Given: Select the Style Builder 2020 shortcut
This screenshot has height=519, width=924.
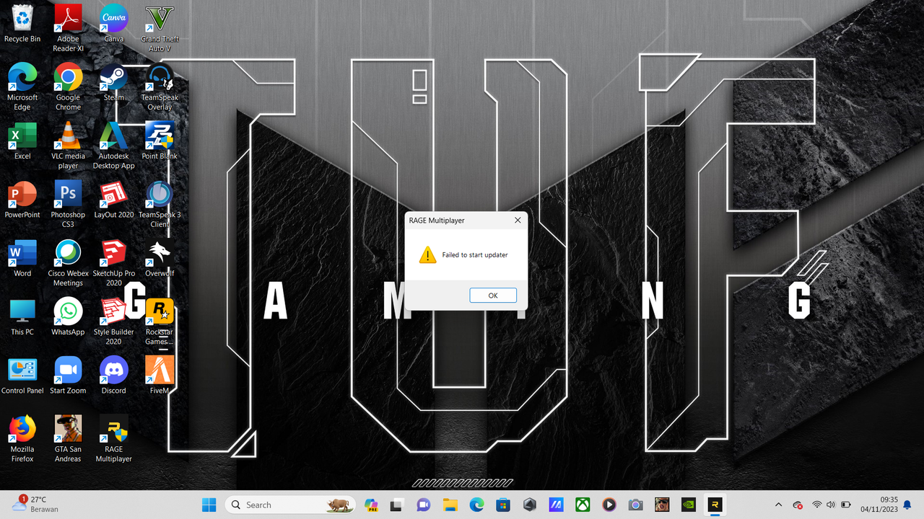Looking at the screenshot, I should tap(113, 321).
